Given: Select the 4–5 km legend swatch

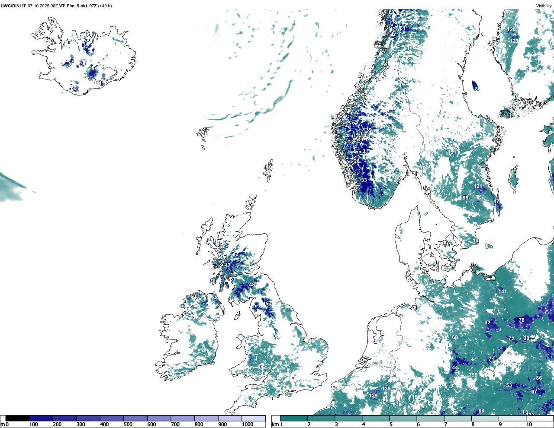Looking at the screenshot, I should (x=376, y=418).
